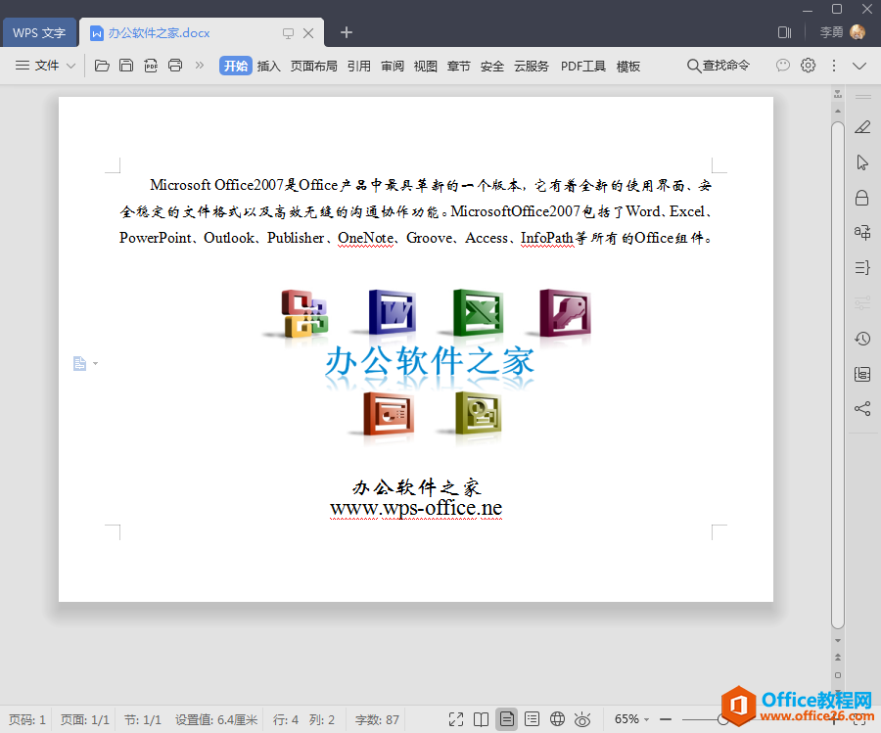Open the paragraph outline sidebar icon
881x733 pixels.
[862, 267]
